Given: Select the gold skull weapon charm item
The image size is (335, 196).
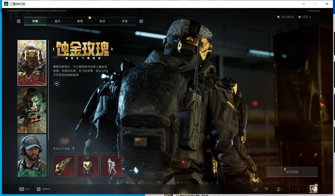Looking at the screenshot, I should 88,166.
